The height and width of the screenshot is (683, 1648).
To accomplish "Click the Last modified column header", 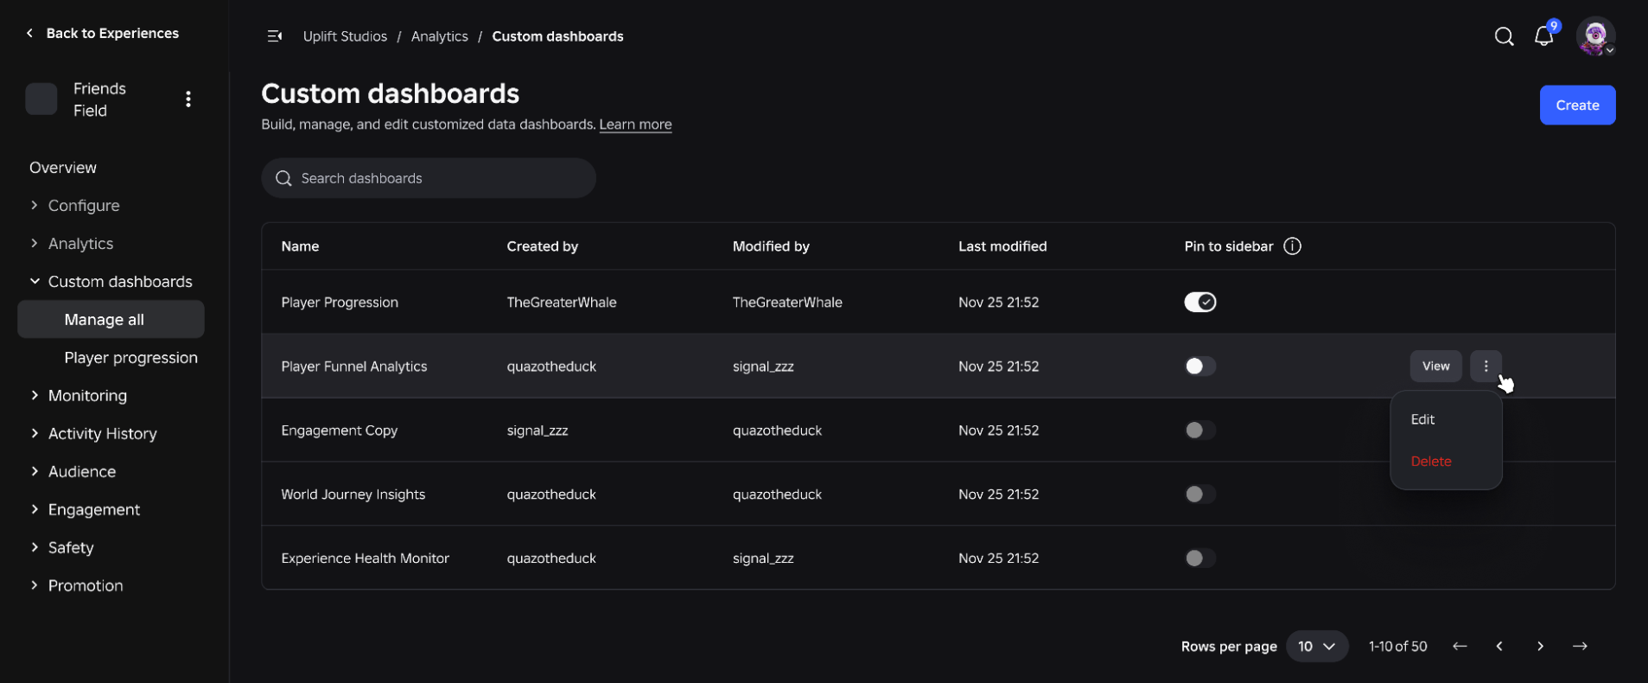I will coord(1002,246).
